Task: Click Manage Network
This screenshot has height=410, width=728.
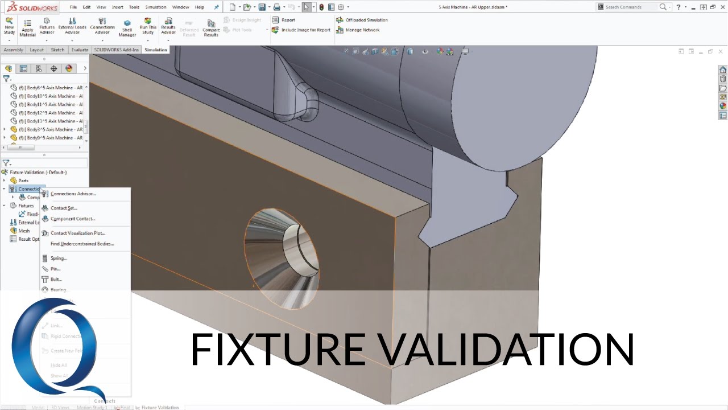Action: point(358,30)
